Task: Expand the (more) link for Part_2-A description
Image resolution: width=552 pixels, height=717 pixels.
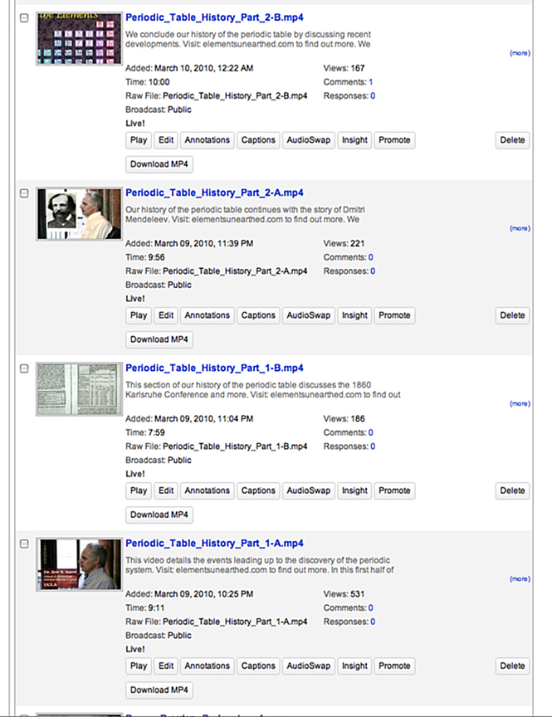Action: pos(520,228)
